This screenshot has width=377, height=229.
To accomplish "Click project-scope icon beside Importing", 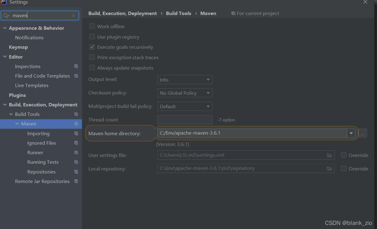I will tap(76, 134).
